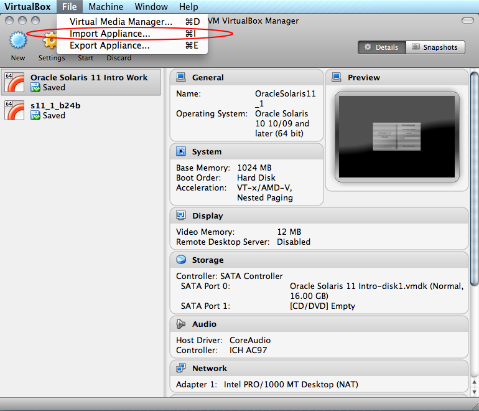This screenshot has width=479, height=411.
Task: Click the New virtual machine icon
Action: point(17,40)
